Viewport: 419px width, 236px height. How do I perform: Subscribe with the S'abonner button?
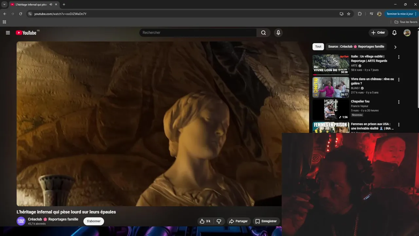pos(94,221)
